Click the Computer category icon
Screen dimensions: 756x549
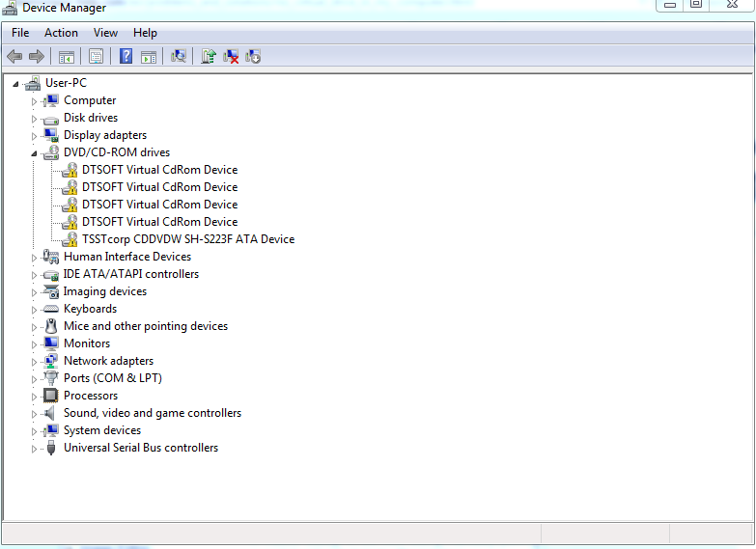tap(50, 100)
